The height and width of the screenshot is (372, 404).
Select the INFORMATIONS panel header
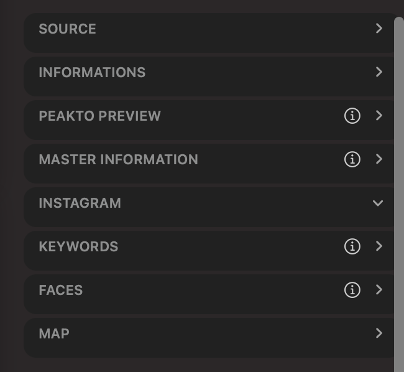209,77
